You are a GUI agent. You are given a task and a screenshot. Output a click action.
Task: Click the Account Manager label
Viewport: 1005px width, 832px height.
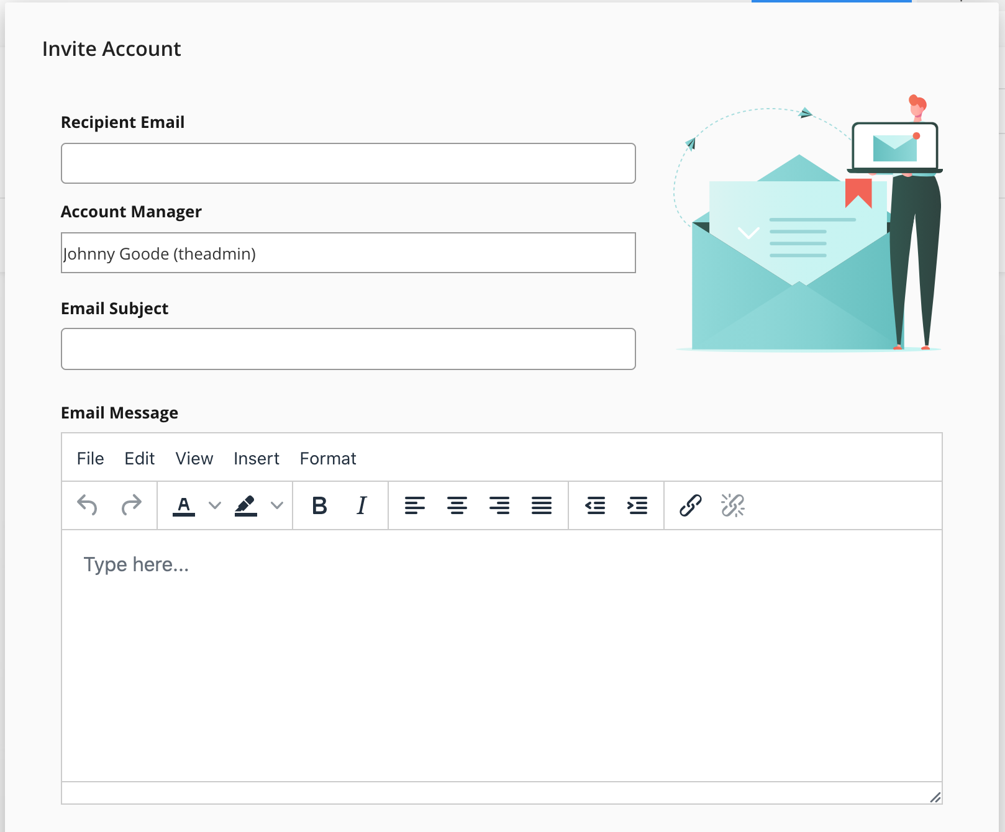point(132,212)
